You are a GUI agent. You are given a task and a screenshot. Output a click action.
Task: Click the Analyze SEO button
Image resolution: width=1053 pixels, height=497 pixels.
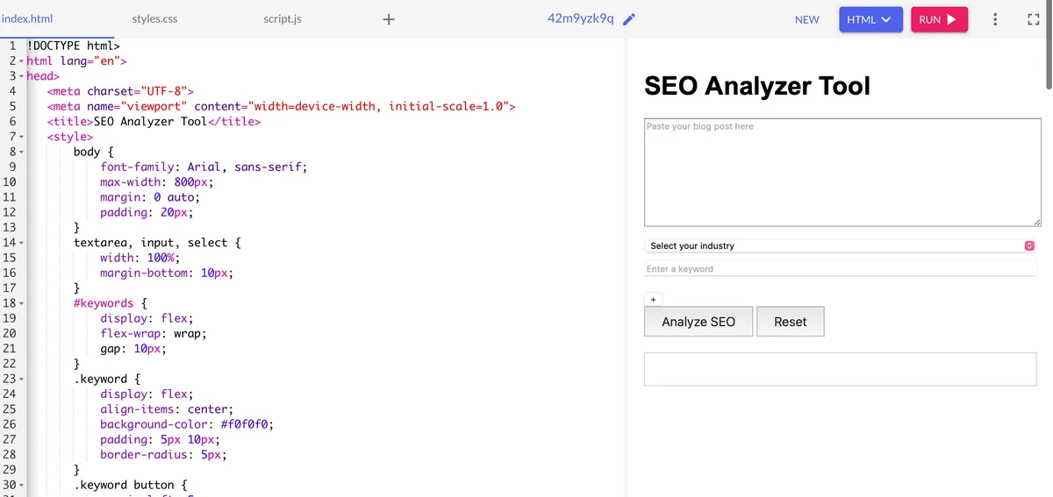coord(698,322)
